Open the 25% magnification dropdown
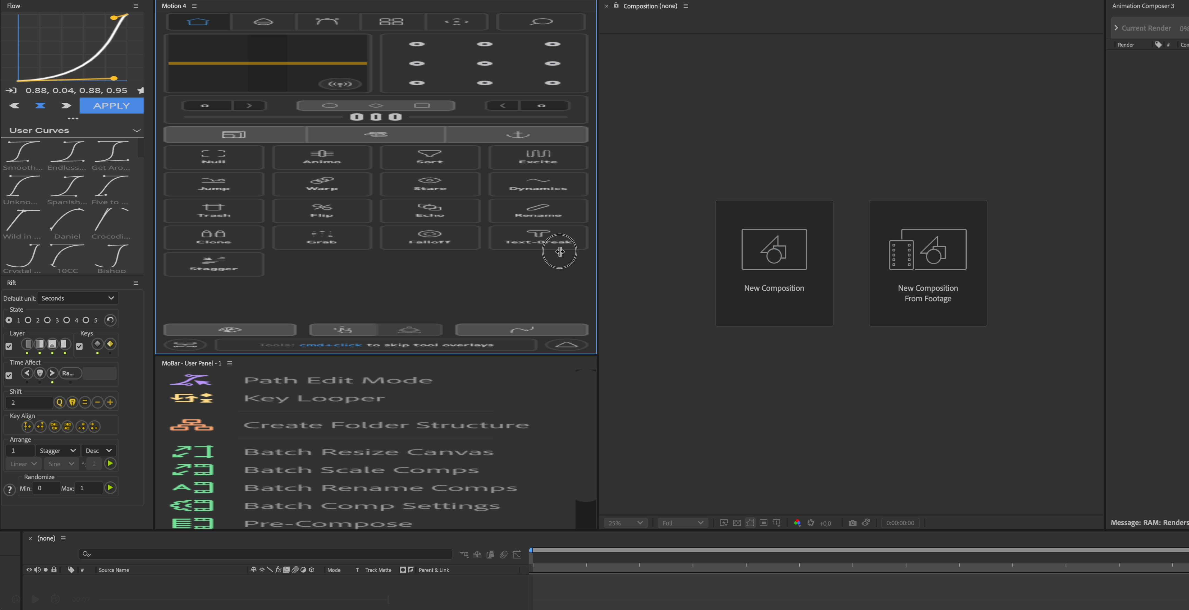1189x610 pixels. tap(625, 523)
